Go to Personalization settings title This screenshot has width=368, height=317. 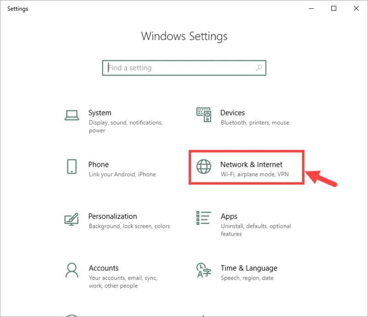[x=113, y=216]
